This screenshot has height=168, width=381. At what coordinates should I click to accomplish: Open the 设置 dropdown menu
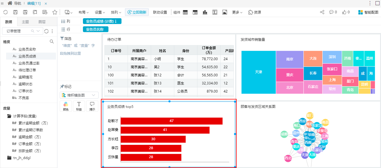pyautogui.click(x=100, y=12)
